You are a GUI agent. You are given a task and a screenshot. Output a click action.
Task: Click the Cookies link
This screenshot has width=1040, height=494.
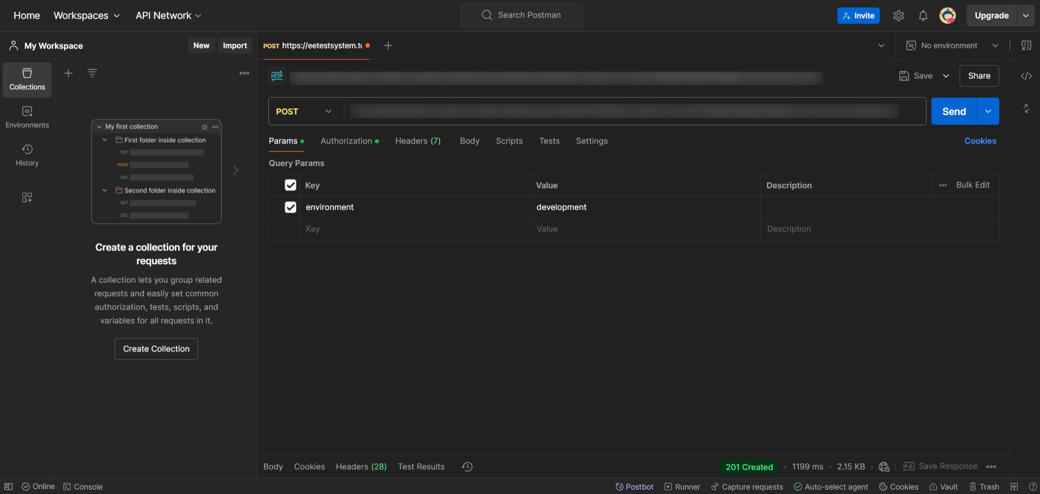tap(980, 141)
